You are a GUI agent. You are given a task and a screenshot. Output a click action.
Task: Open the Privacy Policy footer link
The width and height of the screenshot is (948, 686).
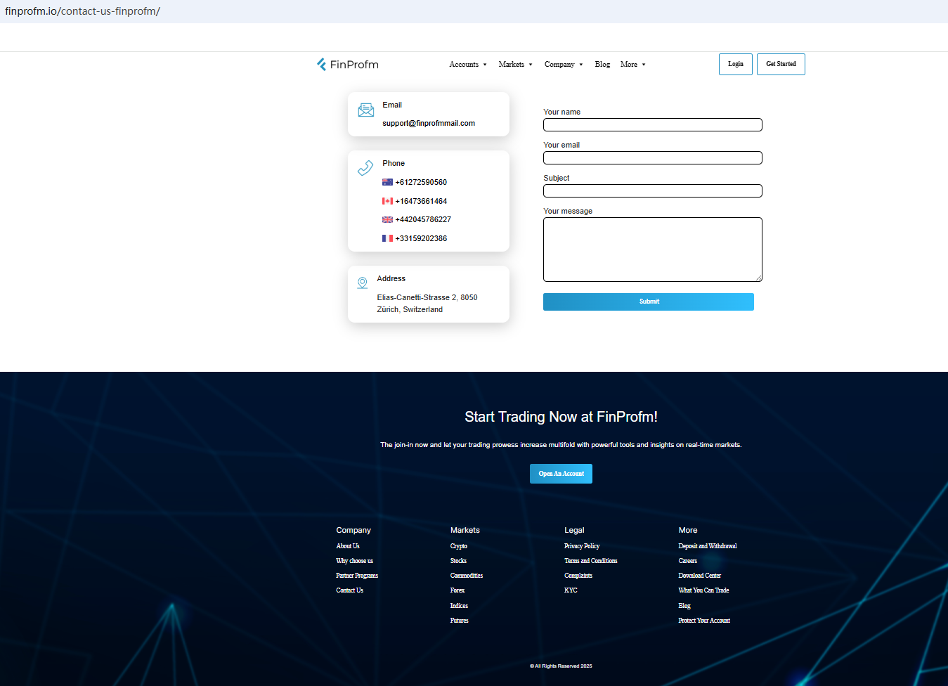(582, 546)
